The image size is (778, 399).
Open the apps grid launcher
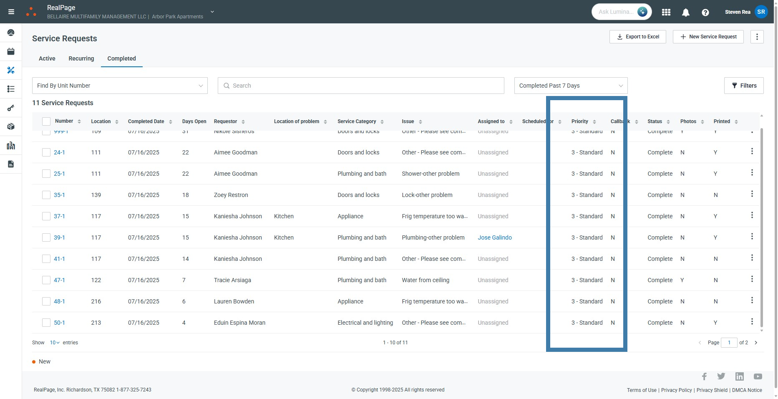pos(666,13)
